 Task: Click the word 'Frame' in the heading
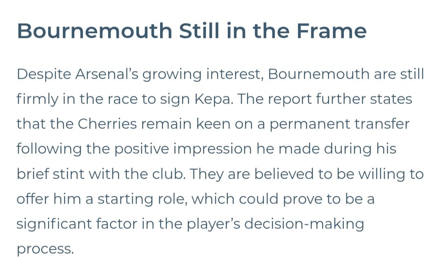(332, 31)
